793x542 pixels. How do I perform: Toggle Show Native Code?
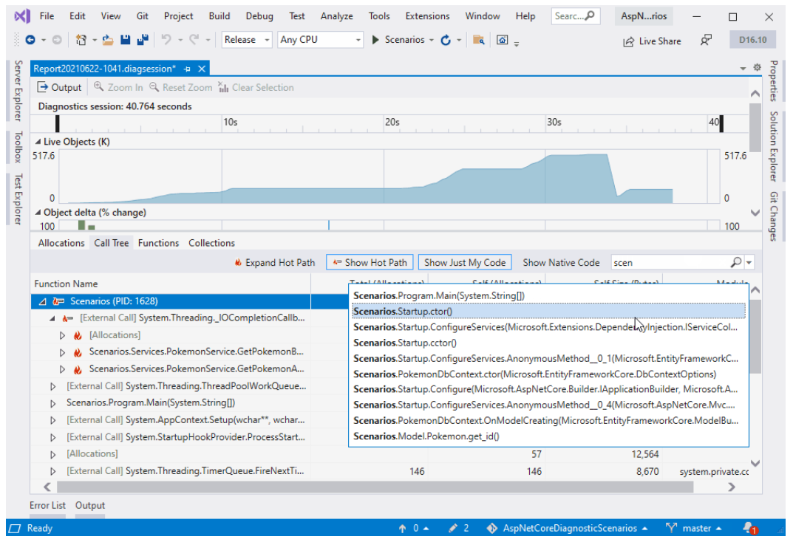561,262
